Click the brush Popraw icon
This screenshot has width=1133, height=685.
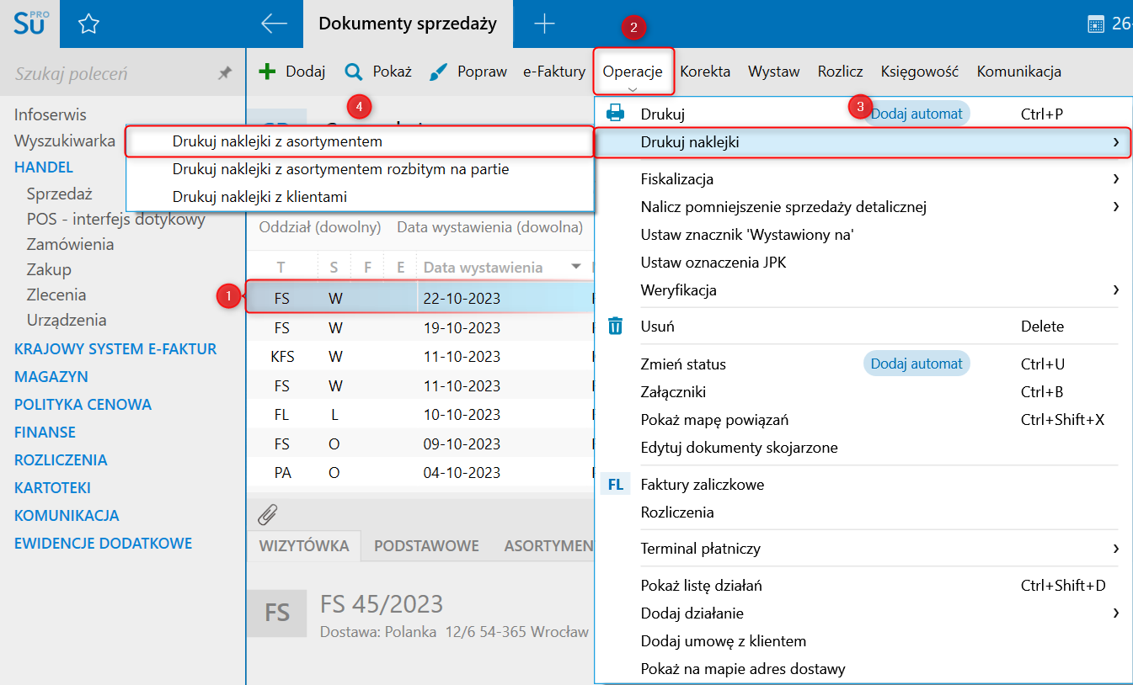tap(438, 72)
